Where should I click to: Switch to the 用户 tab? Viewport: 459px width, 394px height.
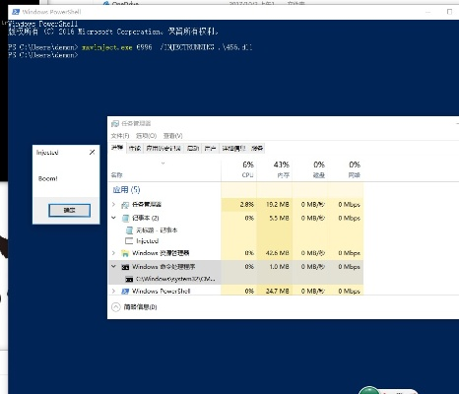(x=210, y=149)
